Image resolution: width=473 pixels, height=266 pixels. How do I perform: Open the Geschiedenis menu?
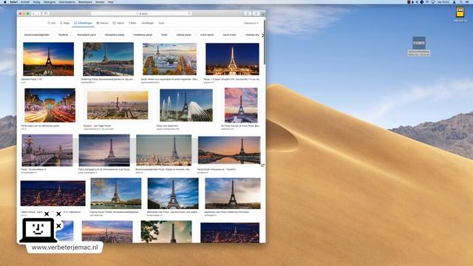[67, 2]
